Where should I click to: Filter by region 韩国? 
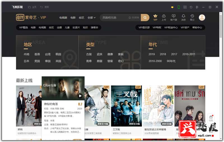click(58, 54)
